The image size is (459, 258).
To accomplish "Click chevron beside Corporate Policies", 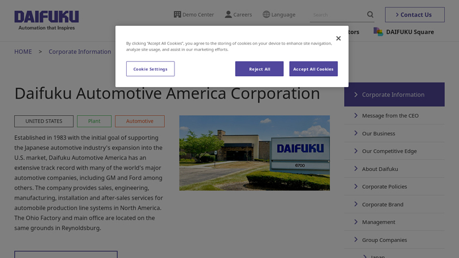I will 356,186.
